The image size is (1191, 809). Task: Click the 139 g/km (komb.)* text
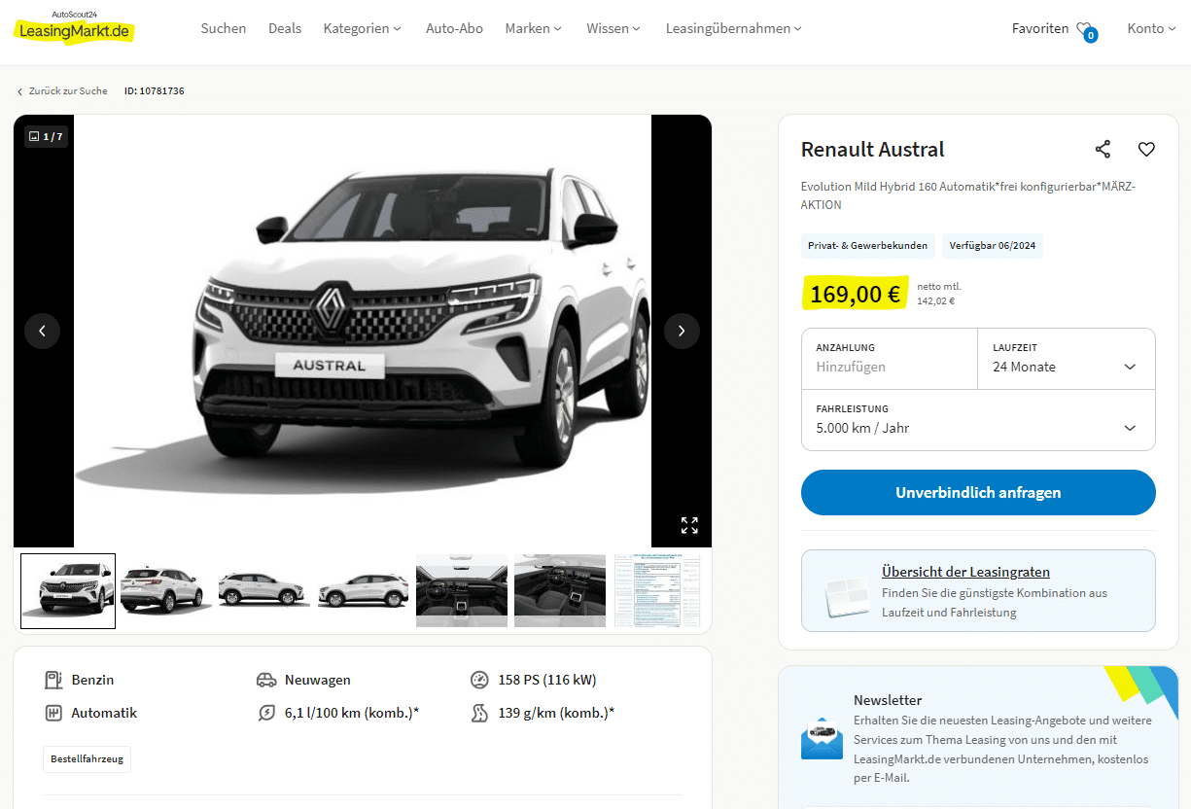coord(556,713)
